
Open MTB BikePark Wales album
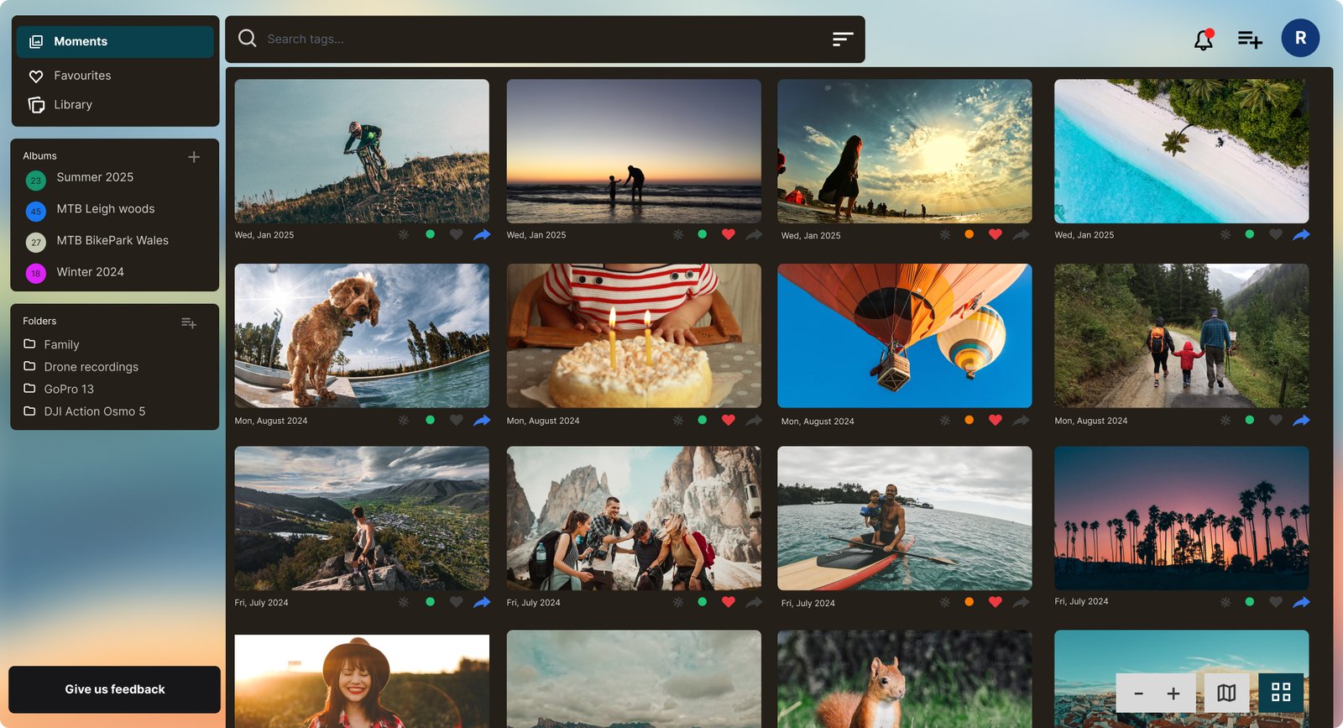point(112,241)
